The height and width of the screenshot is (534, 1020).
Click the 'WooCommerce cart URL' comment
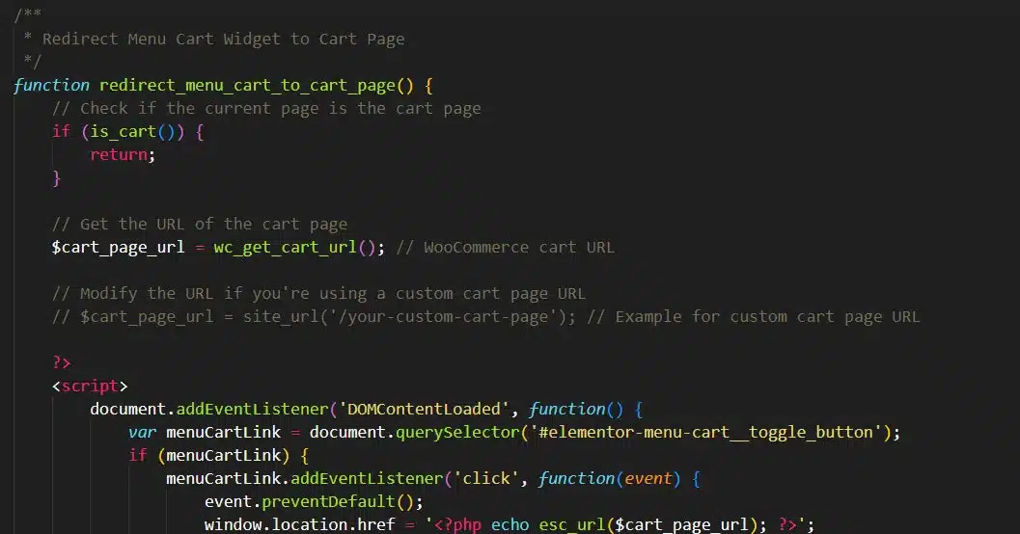click(505, 248)
